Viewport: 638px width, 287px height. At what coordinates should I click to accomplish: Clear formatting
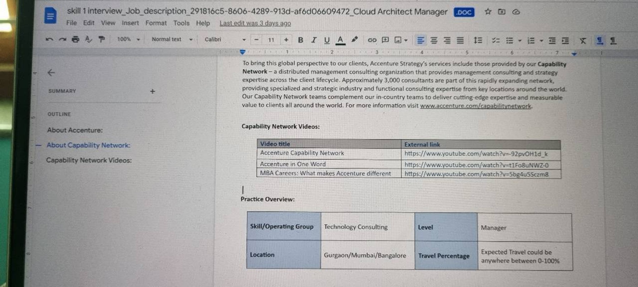583,41
